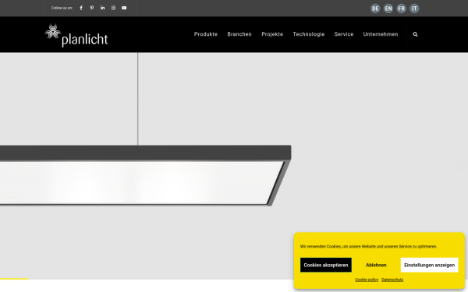The height and width of the screenshot is (292, 468).
Task: Click the search magnifier icon
Action: click(415, 34)
